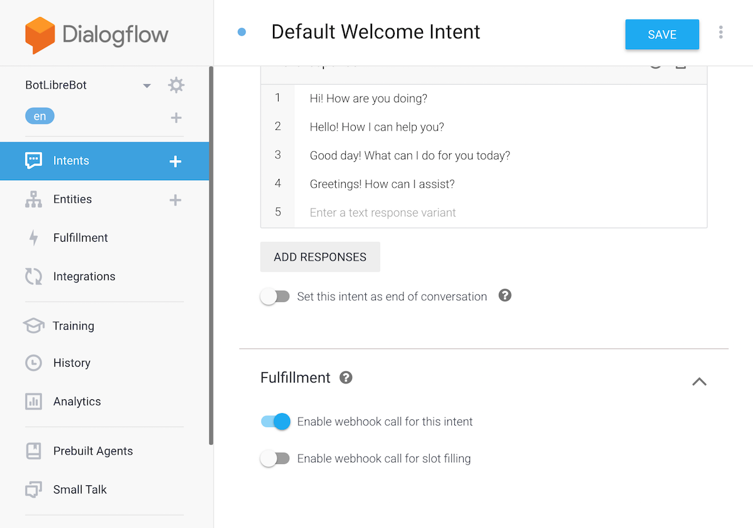Click the BotLibreBot agent name
The height and width of the screenshot is (528, 753).
pos(56,85)
